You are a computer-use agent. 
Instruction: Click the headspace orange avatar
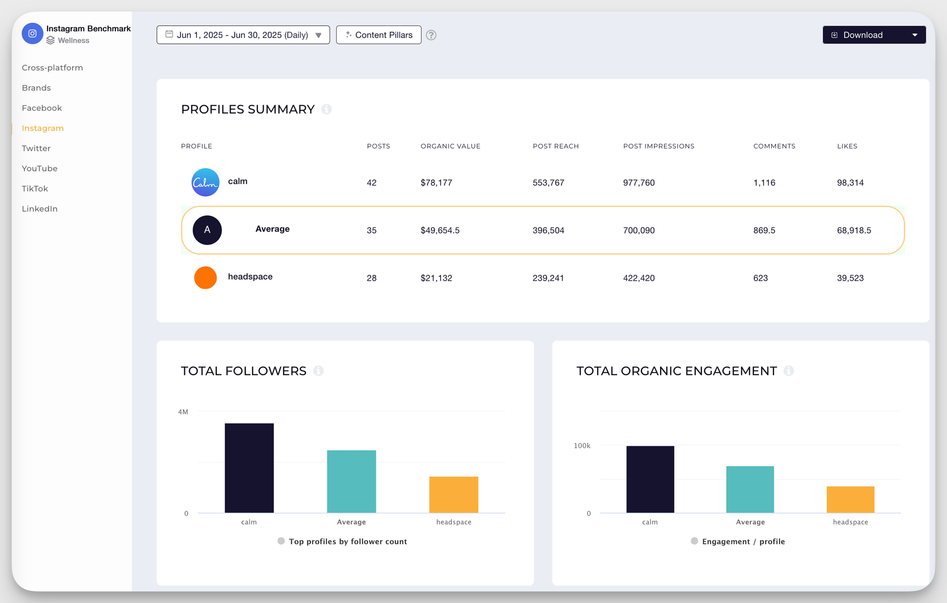205,278
